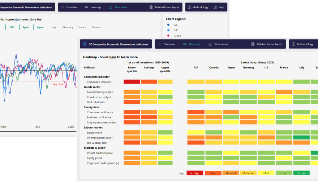The height and width of the screenshot is (181, 318).
Task: Open Methodology in the back window
Action: (198, 7)
